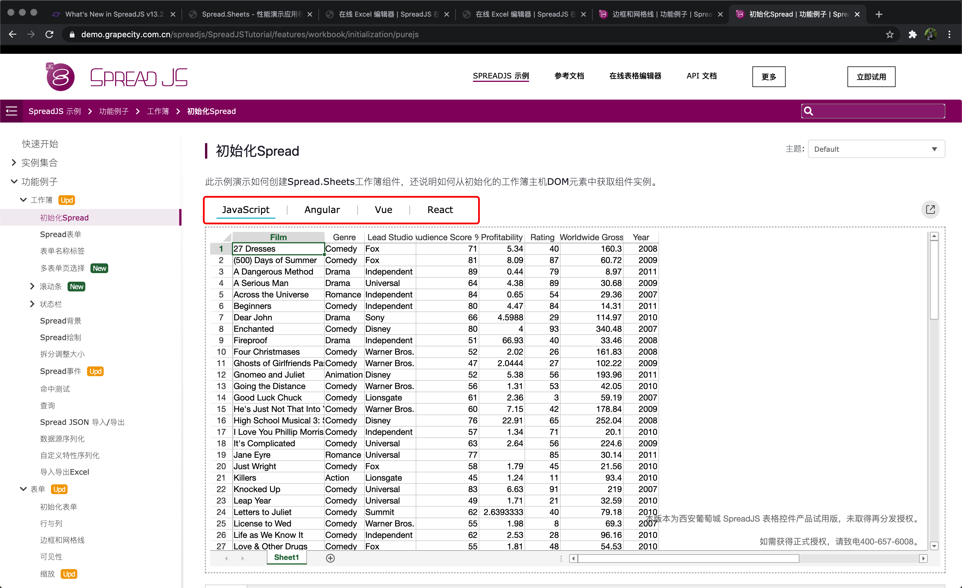Open 在线表格编辑器 nav link

pyautogui.click(x=635, y=76)
